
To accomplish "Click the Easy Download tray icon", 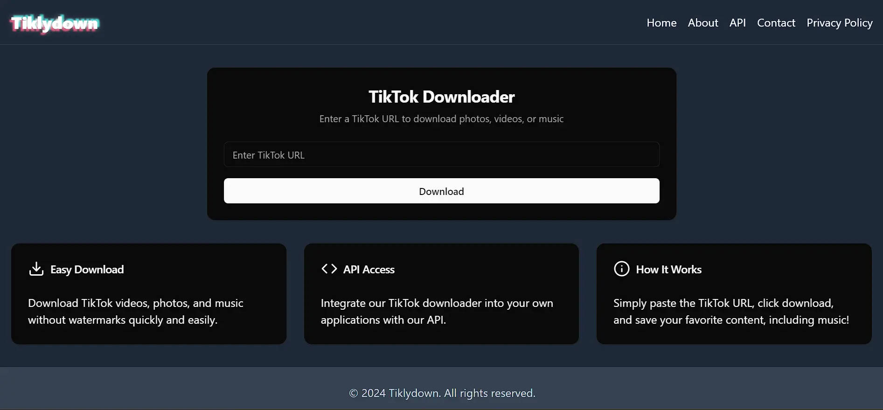I will click(36, 269).
